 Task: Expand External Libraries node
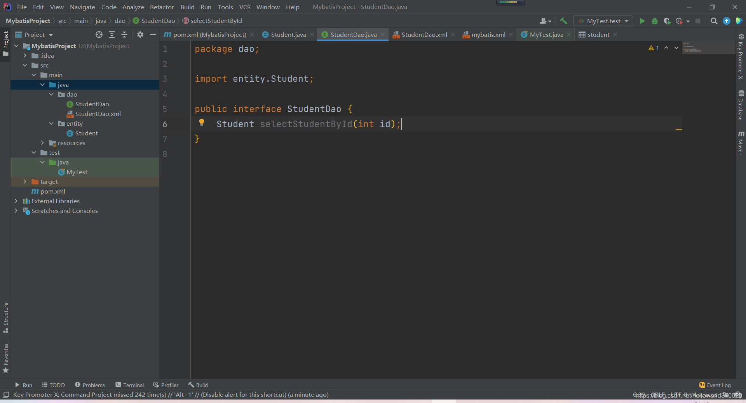(x=16, y=201)
